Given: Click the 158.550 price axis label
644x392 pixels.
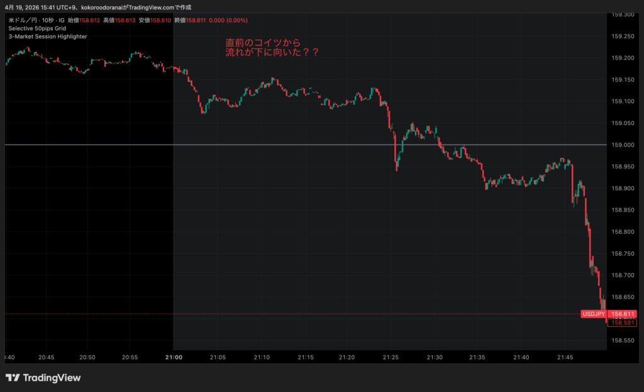Looking at the screenshot, I should [623, 340].
